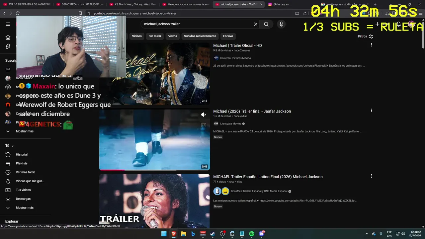Select the Sin mirar filter chip
Viewport: 425px width, 239px height.
click(155, 36)
